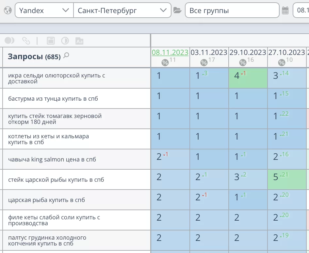The image size is (309, 253).
Task: Open the Все группы group selector
Action: [x=232, y=10]
